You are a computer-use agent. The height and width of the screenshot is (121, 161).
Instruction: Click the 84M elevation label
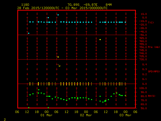tap(109, 5)
